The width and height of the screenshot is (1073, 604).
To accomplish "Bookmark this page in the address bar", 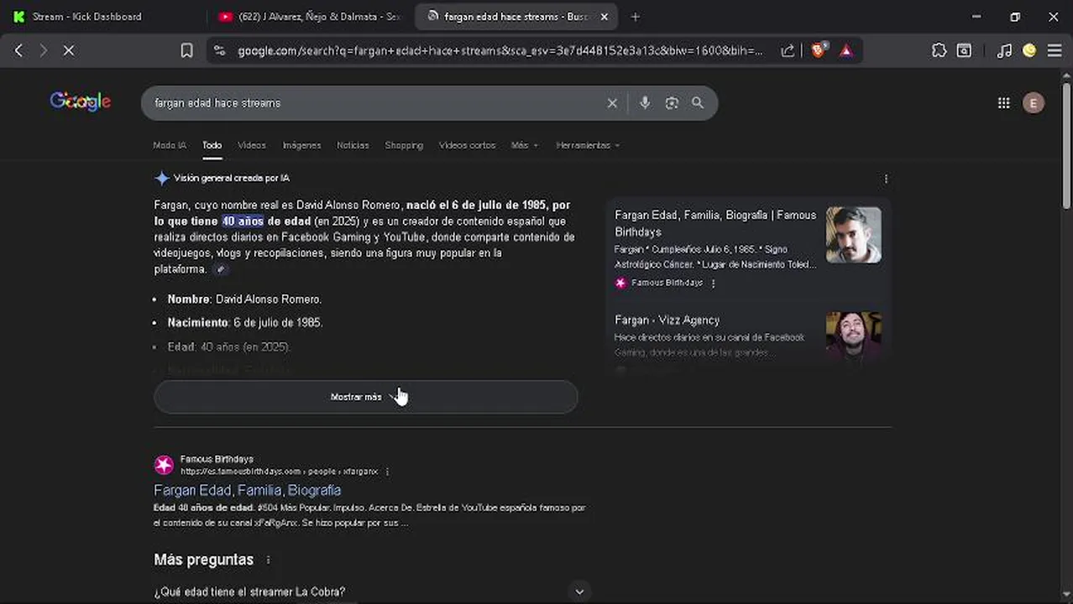I will coord(186,50).
